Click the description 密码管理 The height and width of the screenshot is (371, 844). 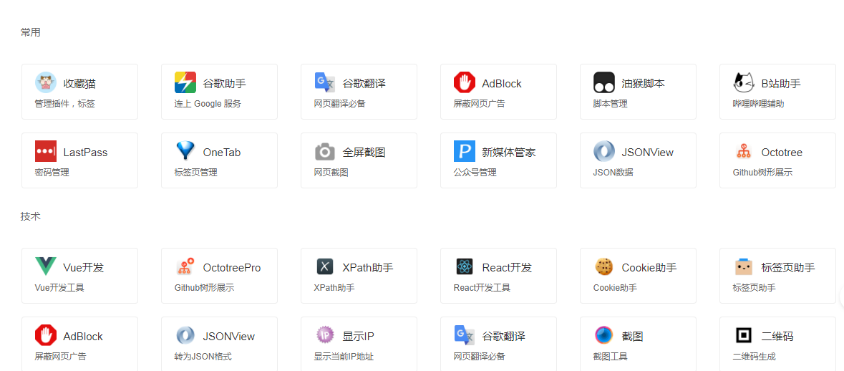pos(52,173)
